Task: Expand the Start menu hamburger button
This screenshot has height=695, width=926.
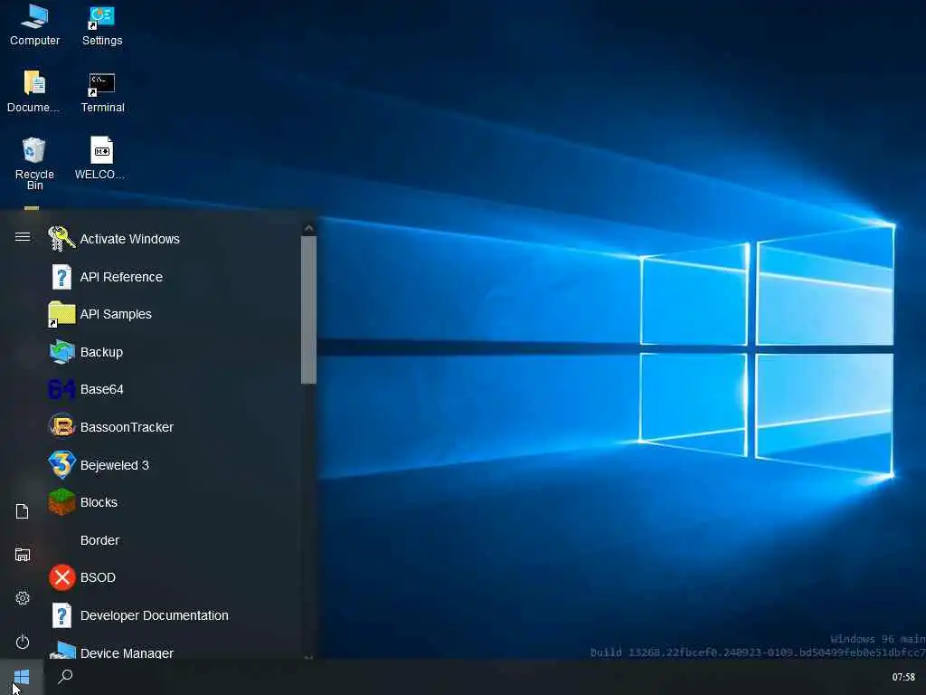Action: [23, 237]
